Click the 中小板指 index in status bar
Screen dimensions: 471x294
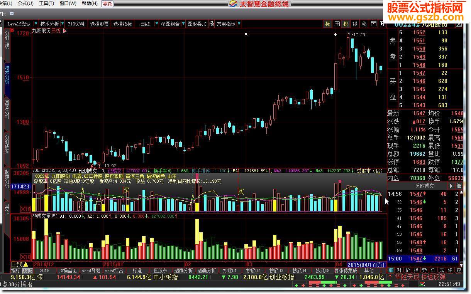pos(166,277)
